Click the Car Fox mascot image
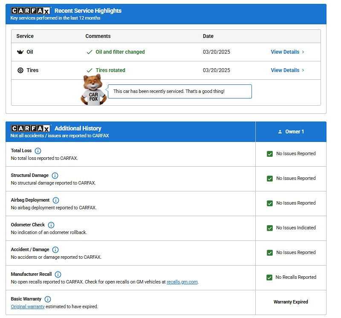This screenshot has height=318, width=341. tap(93, 90)
